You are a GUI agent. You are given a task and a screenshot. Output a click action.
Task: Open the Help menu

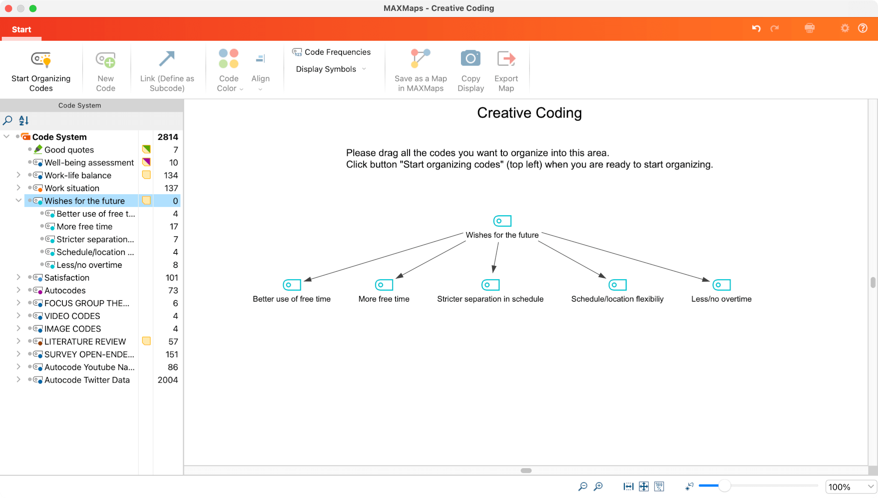(863, 28)
